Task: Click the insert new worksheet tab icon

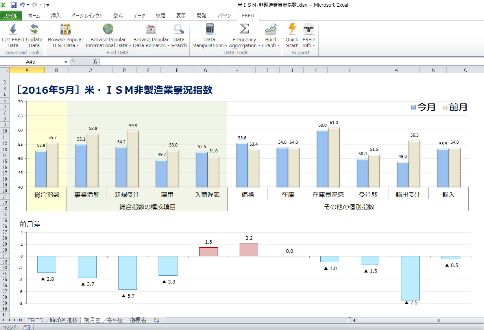Action: (157, 320)
